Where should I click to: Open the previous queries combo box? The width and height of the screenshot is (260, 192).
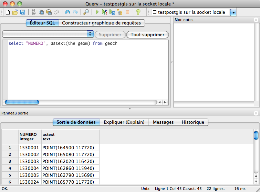pyautogui.click(x=91, y=34)
